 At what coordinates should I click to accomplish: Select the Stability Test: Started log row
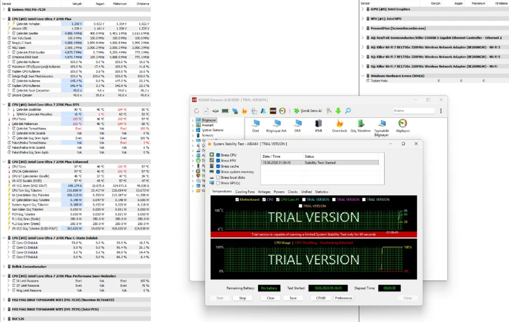click(x=320, y=163)
